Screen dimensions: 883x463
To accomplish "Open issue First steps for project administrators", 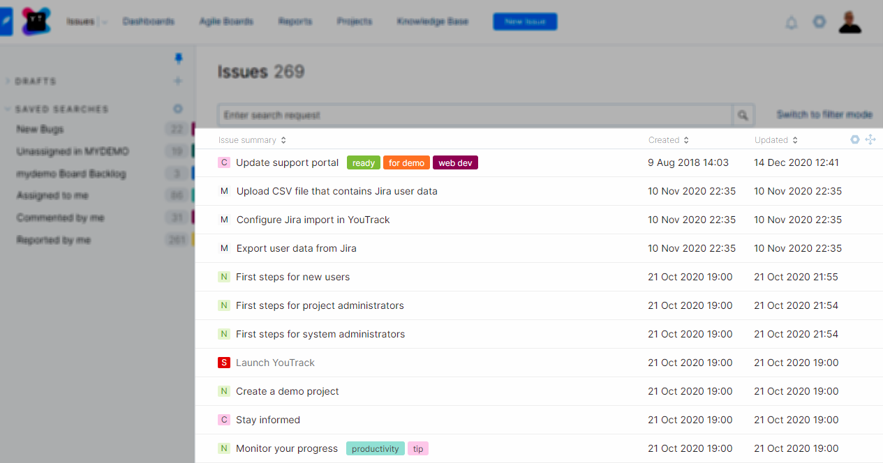I will tap(320, 305).
